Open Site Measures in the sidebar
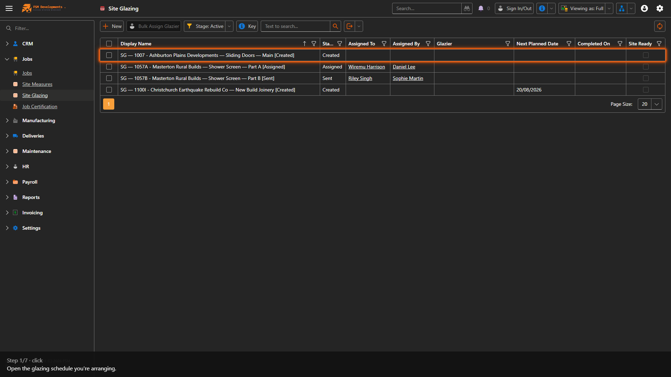Screen dimensions: 671x377 point(37,84)
